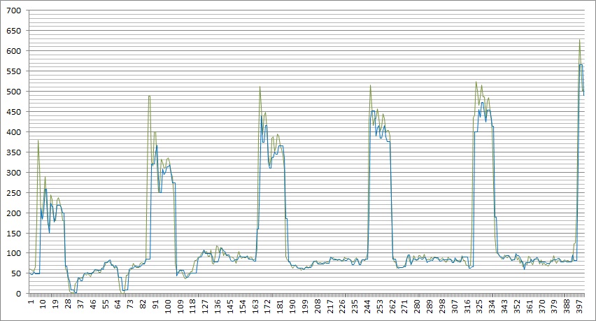The height and width of the screenshot is (321, 596).
Task: Pick x-axis label 343
Action: (x=505, y=306)
